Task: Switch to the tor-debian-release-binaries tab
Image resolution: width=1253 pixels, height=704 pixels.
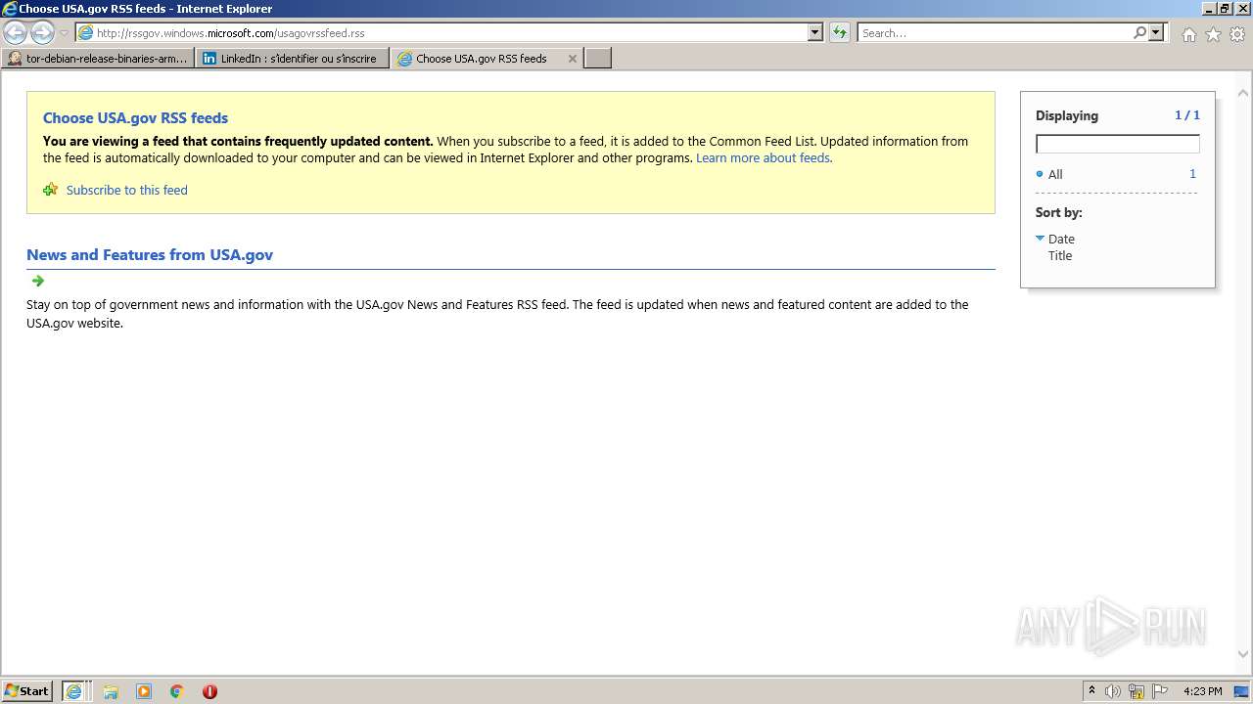Action: click(97, 59)
